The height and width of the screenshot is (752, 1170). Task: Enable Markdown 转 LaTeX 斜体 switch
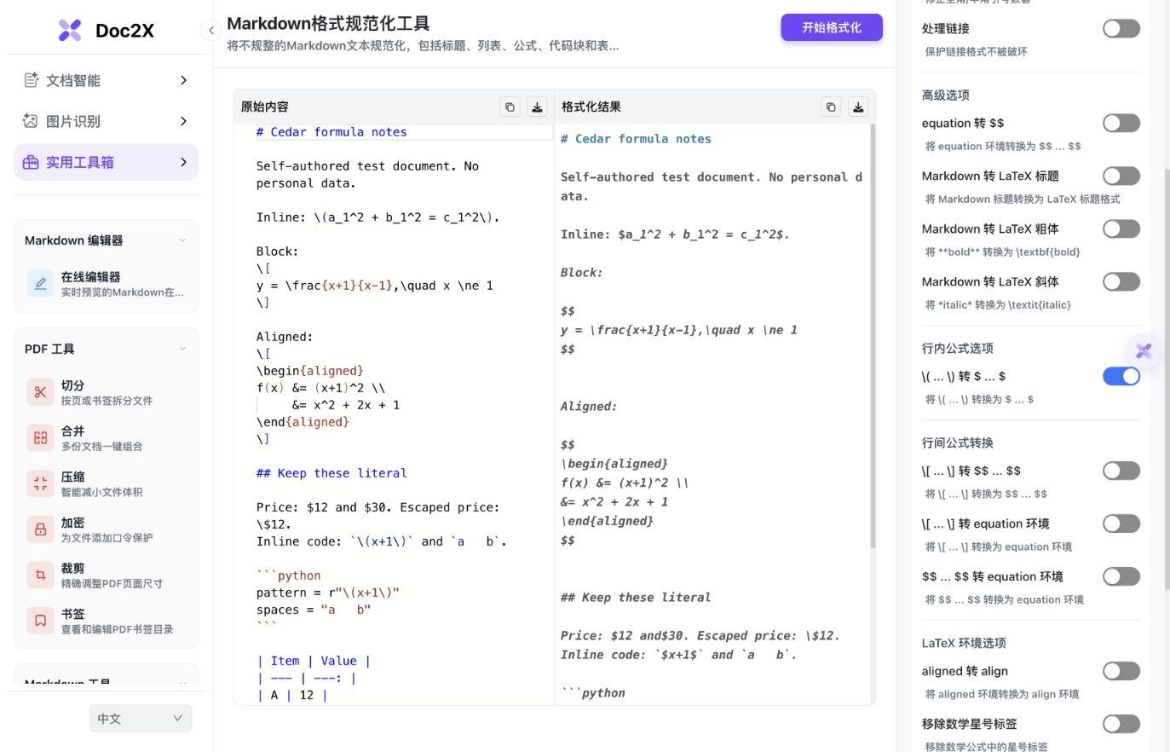1121,282
